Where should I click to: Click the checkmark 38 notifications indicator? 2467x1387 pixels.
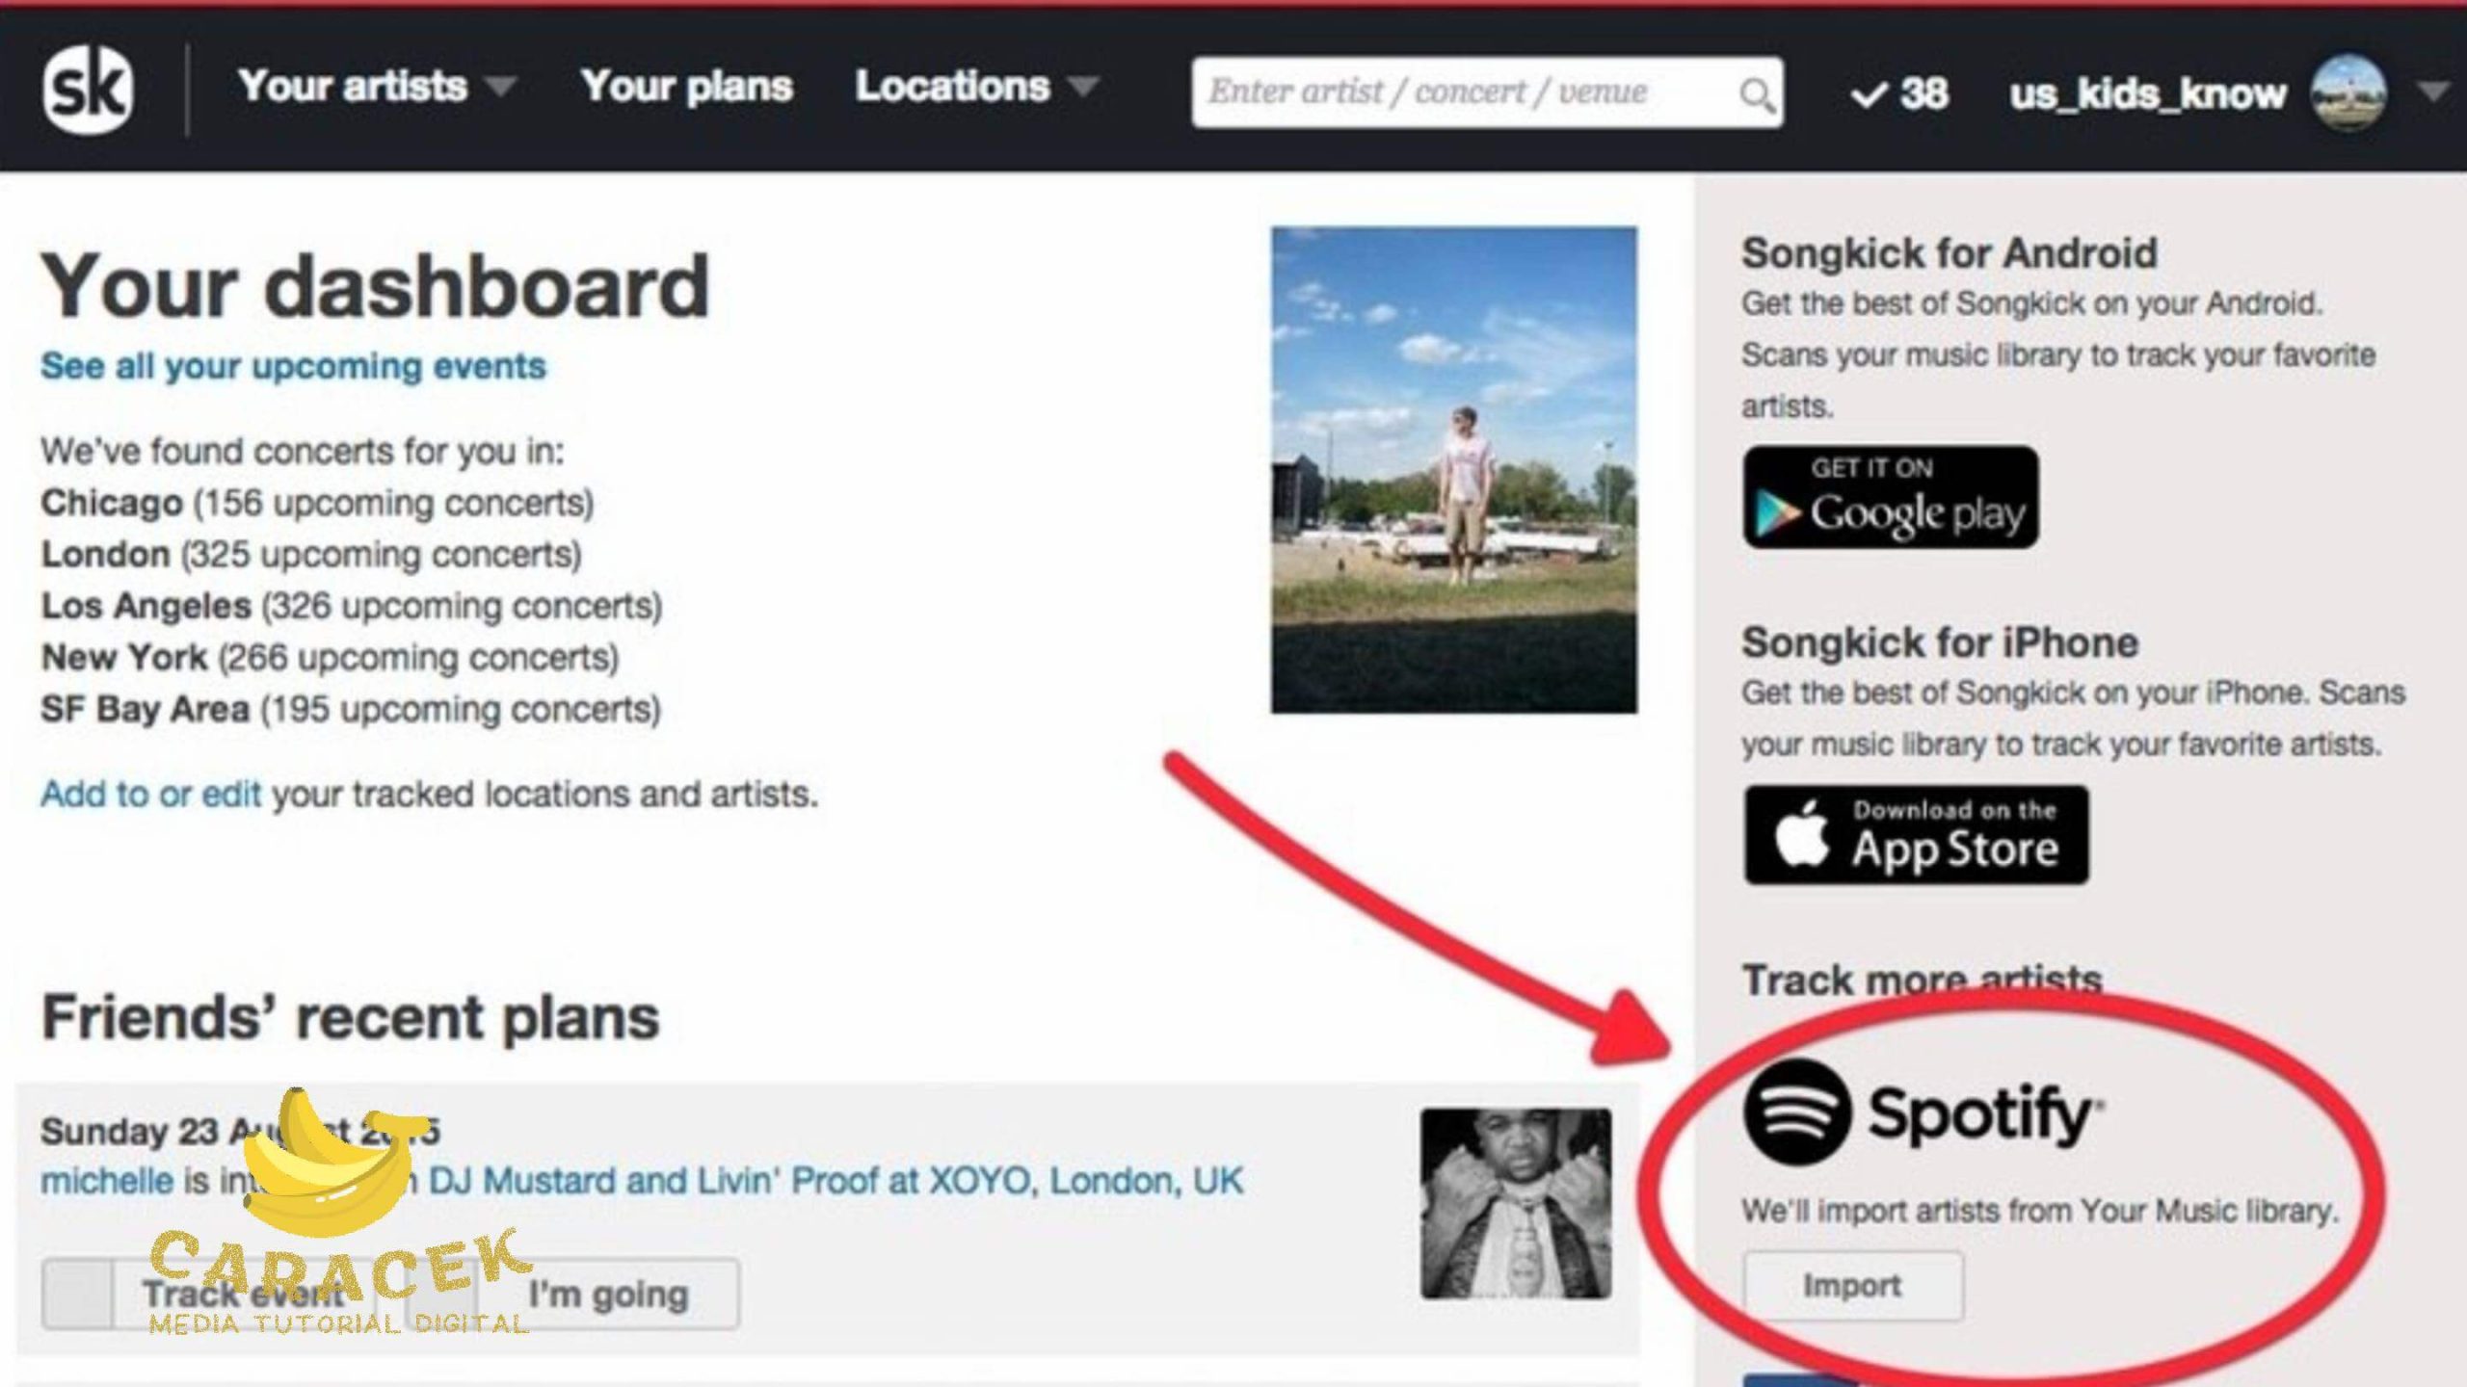[x=1899, y=93]
